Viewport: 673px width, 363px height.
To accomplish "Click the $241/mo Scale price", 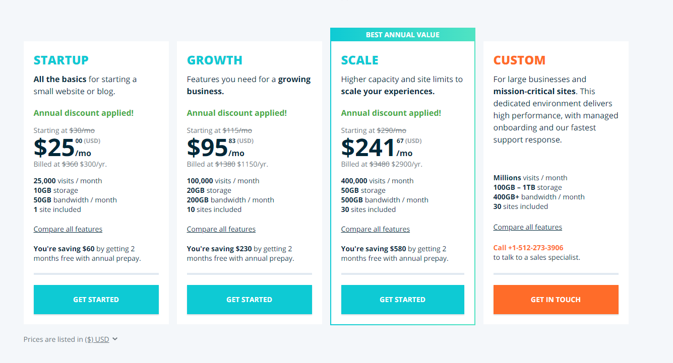I will click(368, 148).
